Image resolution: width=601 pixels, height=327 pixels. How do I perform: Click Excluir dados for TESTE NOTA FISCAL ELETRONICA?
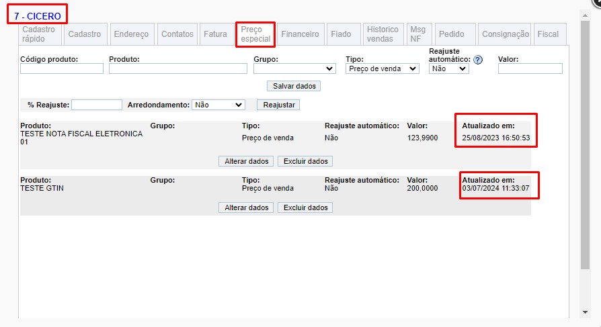pos(305,161)
